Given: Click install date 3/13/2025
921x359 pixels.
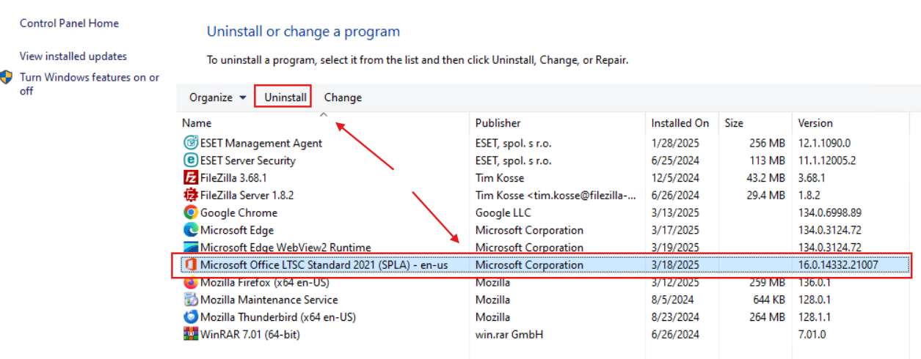Looking at the screenshot, I should click(x=675, y=212).
